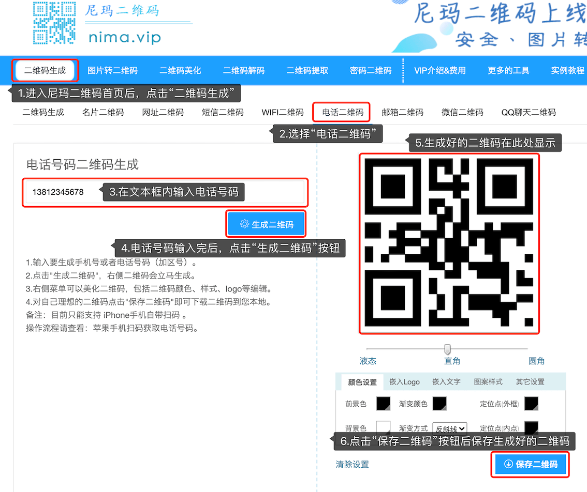Open 实例教程 nav item
This screenshot has height=492, width=587.
pos(567,70)
